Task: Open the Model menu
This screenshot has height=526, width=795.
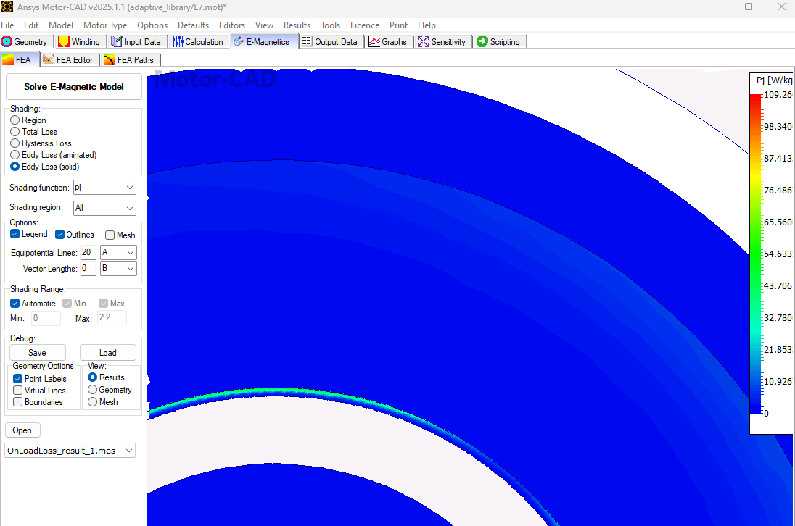Action: [61, 25]
